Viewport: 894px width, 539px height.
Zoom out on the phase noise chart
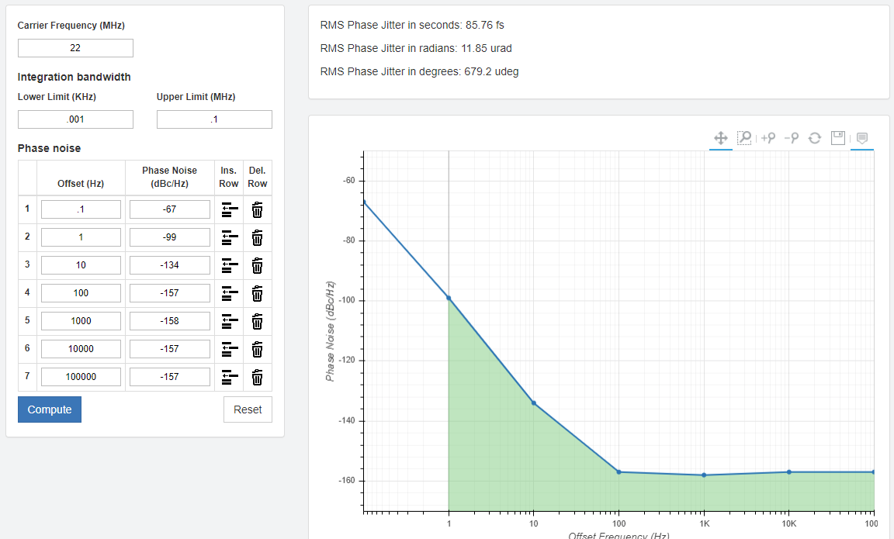coord(792,138)
